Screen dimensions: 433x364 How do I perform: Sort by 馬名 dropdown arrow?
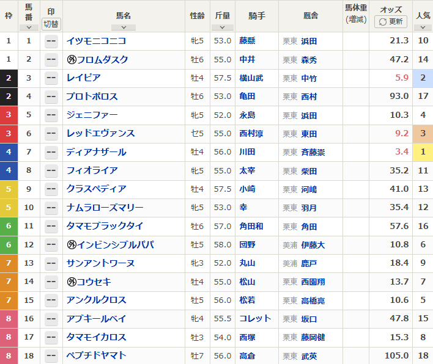point(124,27)
